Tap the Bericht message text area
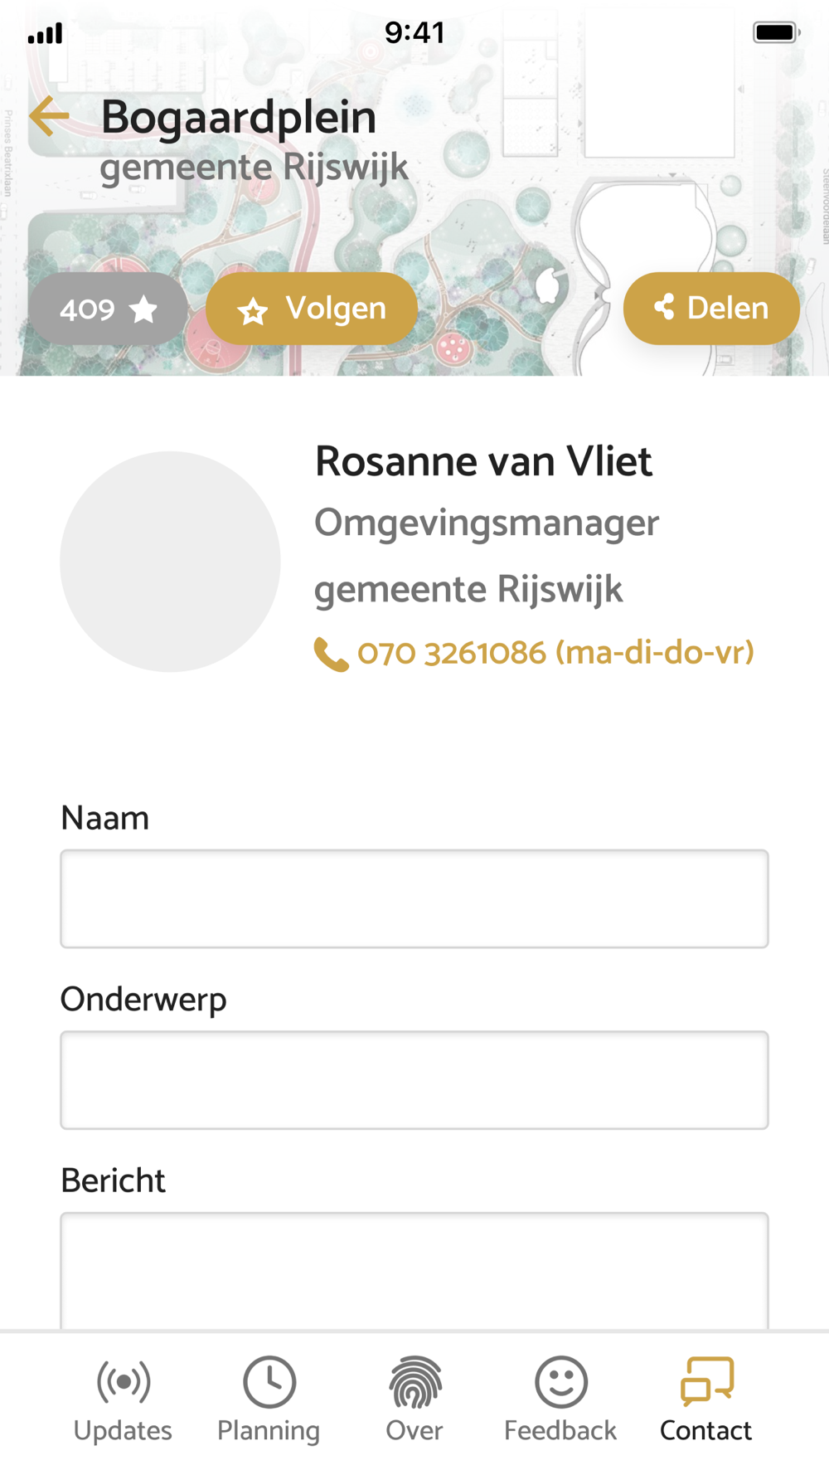The height and width of the screenshot is (1475, 829). [414, 1270]
